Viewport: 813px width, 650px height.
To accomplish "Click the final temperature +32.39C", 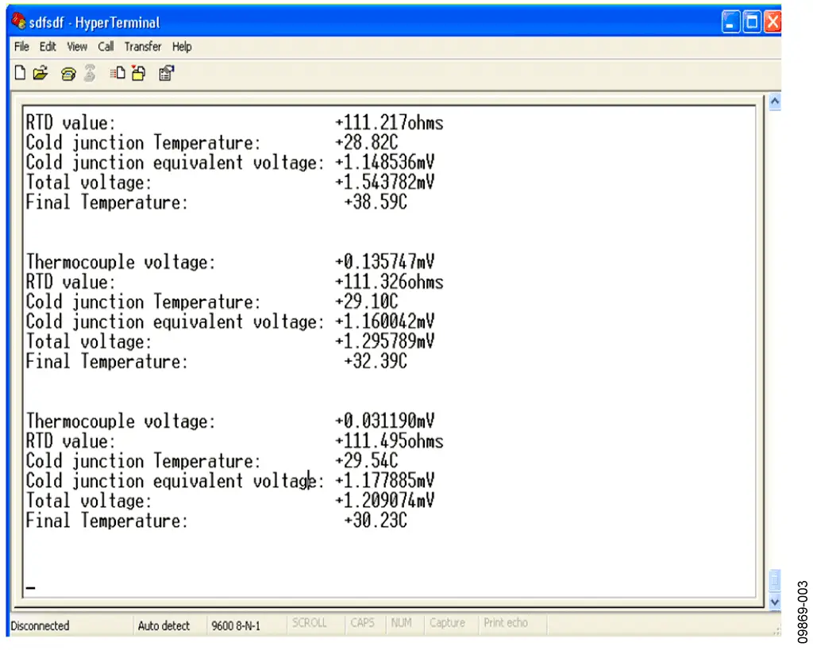I will 376,361.
